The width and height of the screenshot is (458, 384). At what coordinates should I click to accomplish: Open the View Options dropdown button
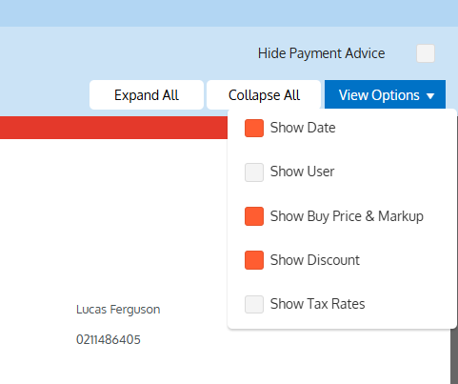coord(385,94)
